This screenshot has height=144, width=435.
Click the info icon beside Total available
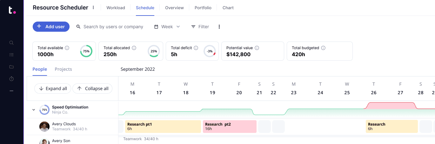pyautogui.click(x=67, y=48)
